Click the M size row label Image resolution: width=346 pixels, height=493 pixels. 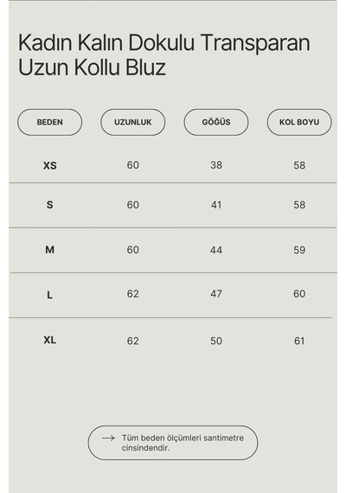coord(49,250)
